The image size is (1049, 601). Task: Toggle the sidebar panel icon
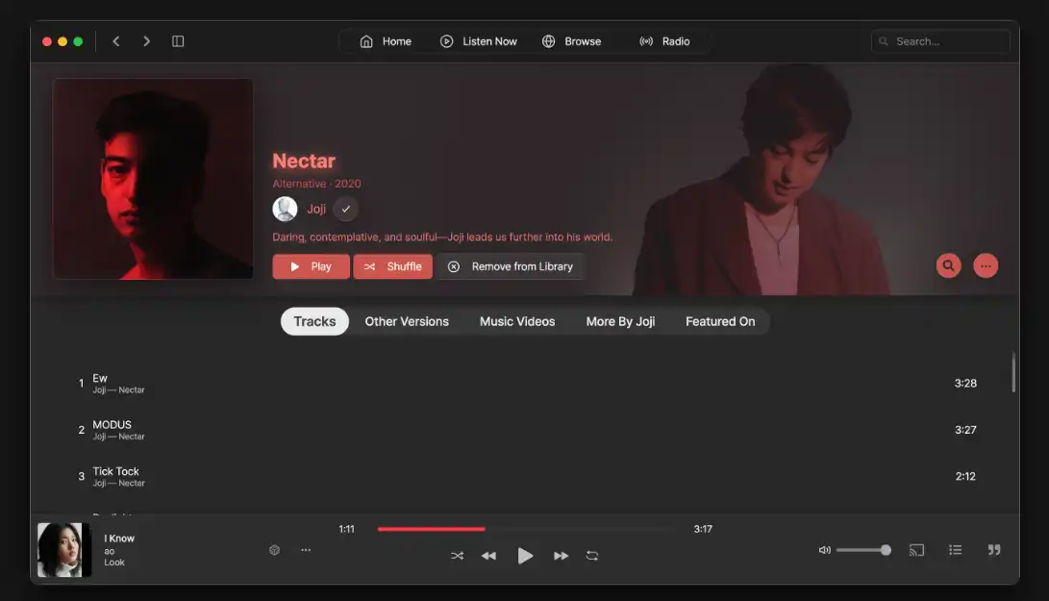(178, 41)
